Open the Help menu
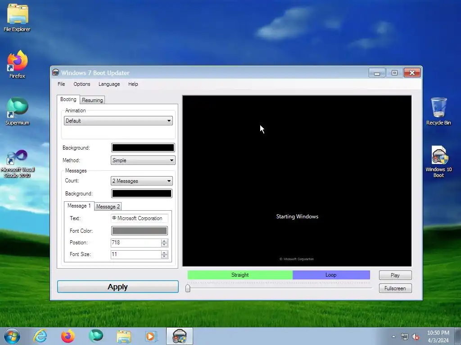This screenshot has height=345, width=461. tap(133, 84)
